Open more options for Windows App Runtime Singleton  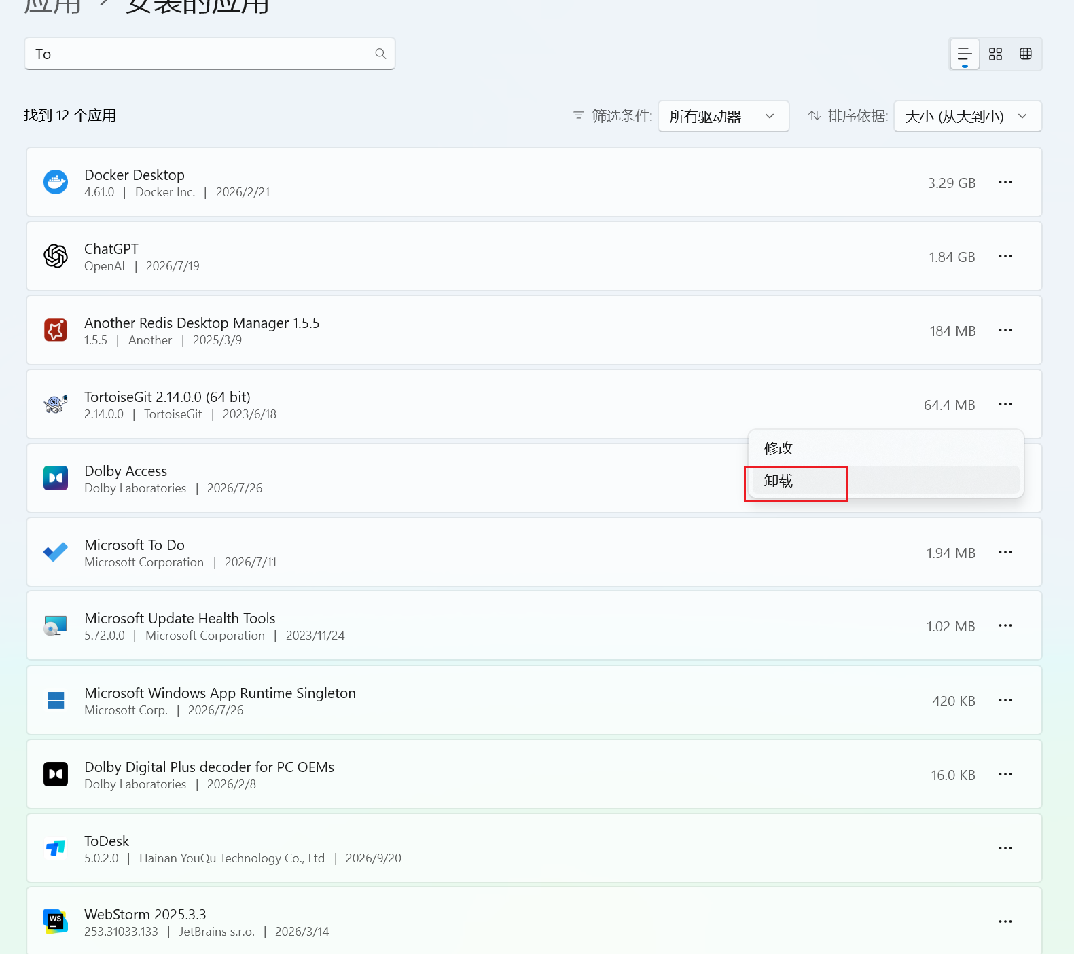pos(1005,700)
